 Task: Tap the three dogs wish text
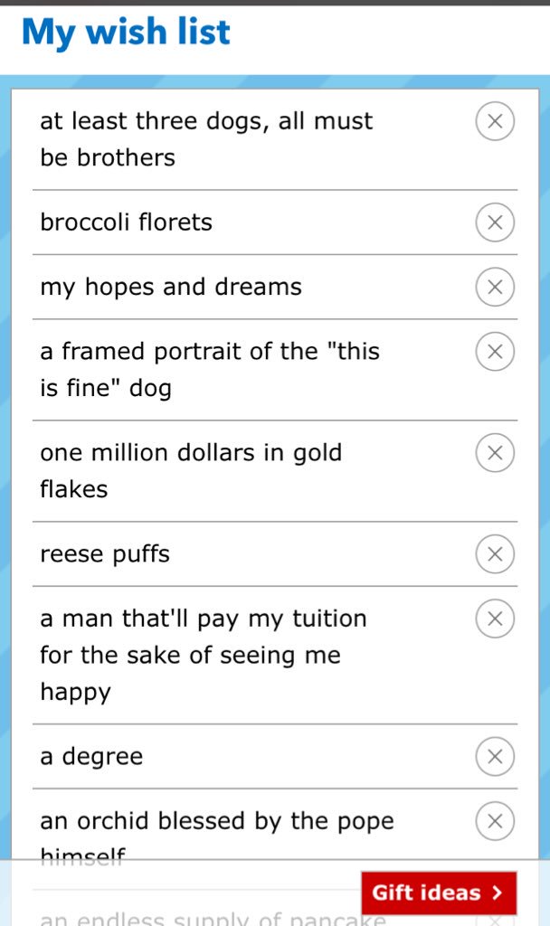tap(206, 139)
